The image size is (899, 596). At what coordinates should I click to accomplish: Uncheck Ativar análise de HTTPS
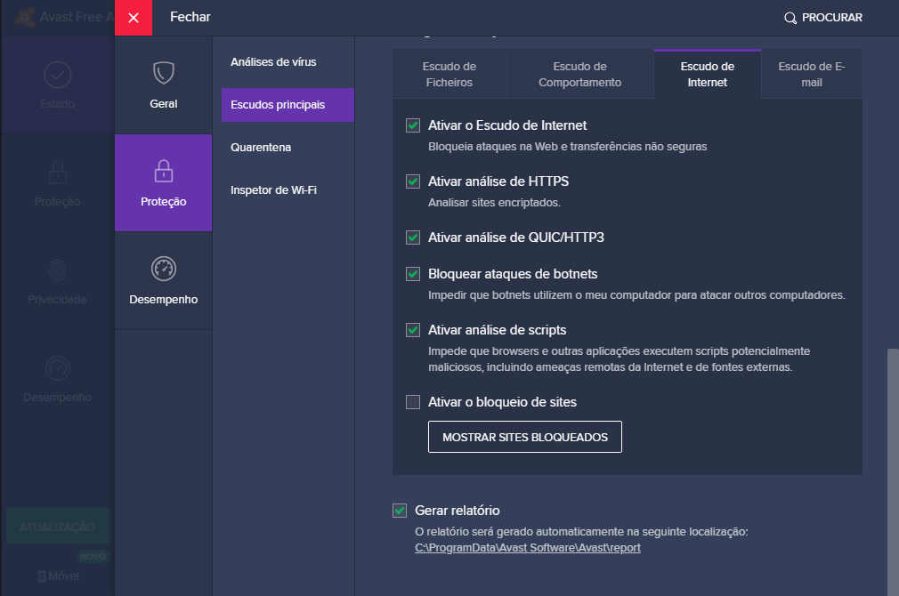pos(413,181)
